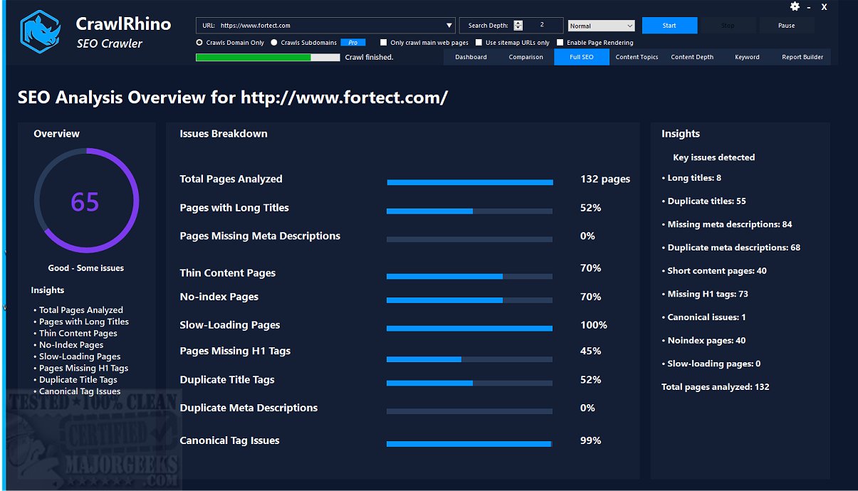Open the Normal crawl speed dropdown
The height and width of the screenshot is (491, 858).
pos(601,26)
